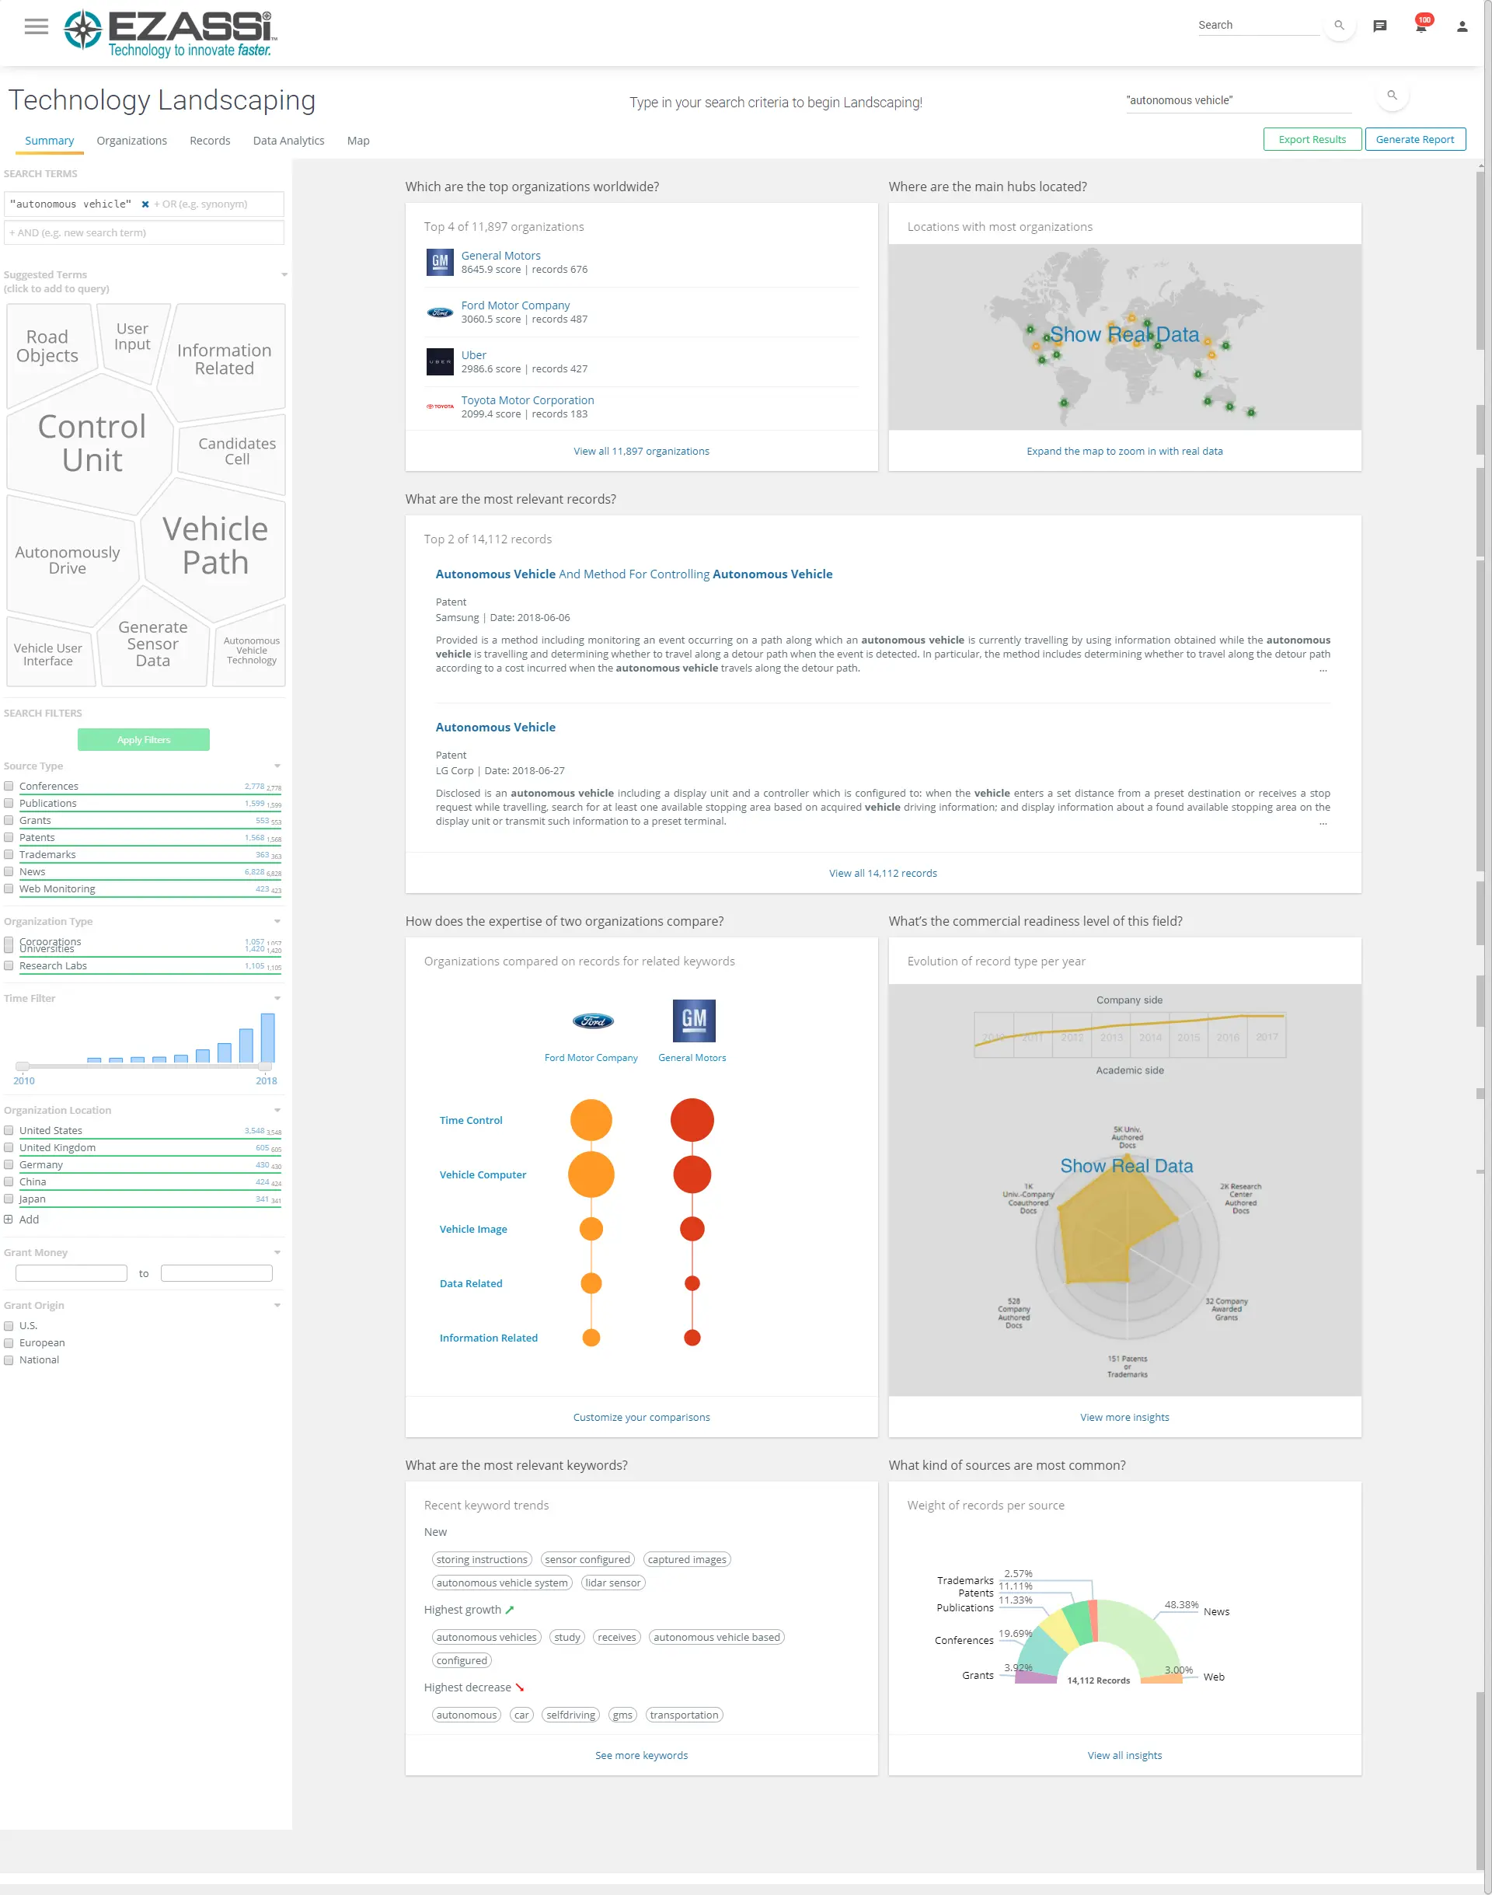Remove the "autonomous vehicle" search term

click(x=145, y=204)
